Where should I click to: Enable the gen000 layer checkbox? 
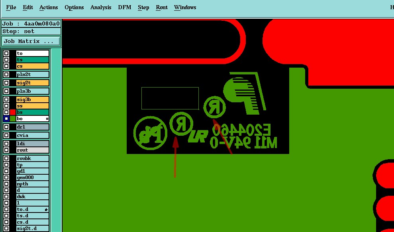point(6,177)
